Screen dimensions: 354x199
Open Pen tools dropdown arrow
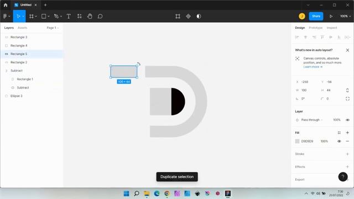(x=61, y=17)
